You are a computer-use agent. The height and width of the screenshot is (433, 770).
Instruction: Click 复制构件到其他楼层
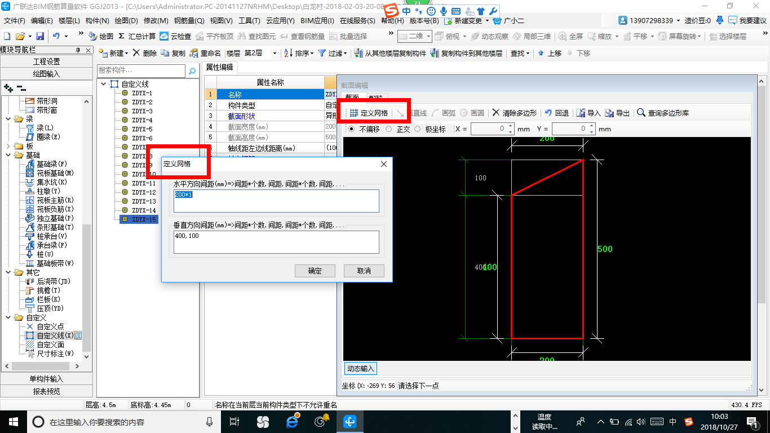(x=466, y=53)
